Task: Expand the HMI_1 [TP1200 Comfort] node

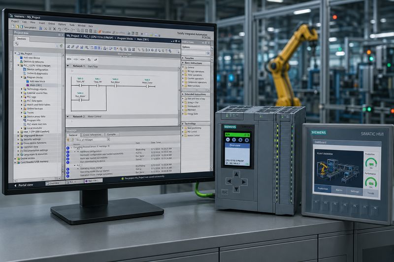Action: tap(18, 132)
